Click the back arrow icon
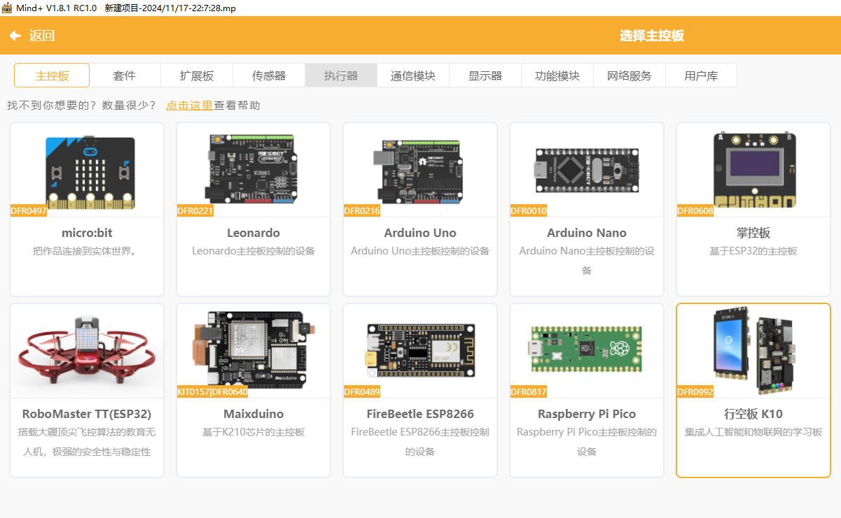This screenshot has width=841, height=518. (x=15, y=36)
